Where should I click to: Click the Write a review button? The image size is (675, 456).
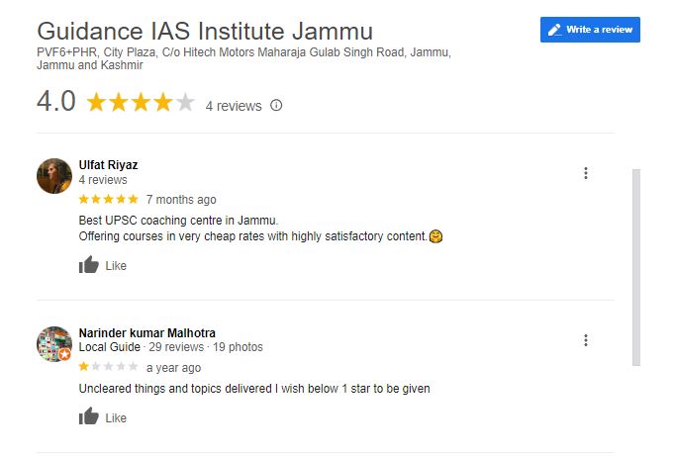(x=590, y=30)
